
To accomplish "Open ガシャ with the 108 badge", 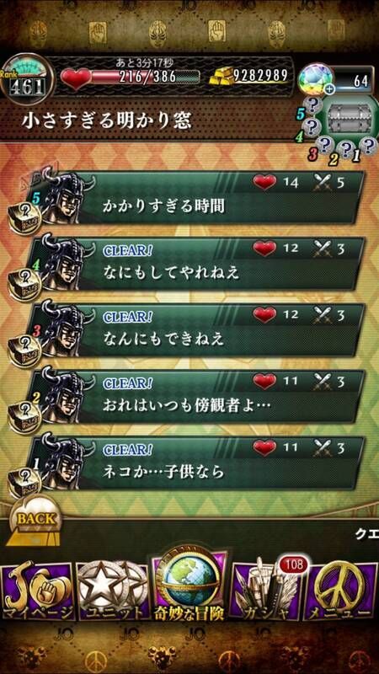I will point(266,591).
